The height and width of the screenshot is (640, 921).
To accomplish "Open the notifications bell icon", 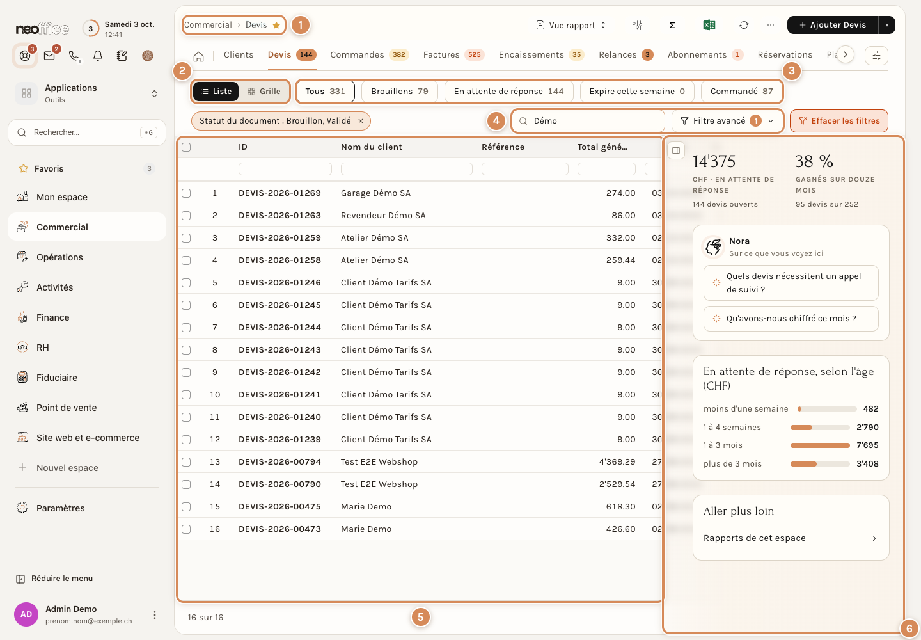I will coord(98,56).
